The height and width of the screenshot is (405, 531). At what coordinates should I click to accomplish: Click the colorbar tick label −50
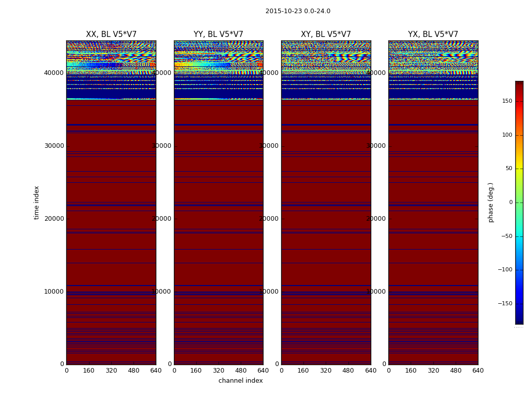click(x=506, y=236)
